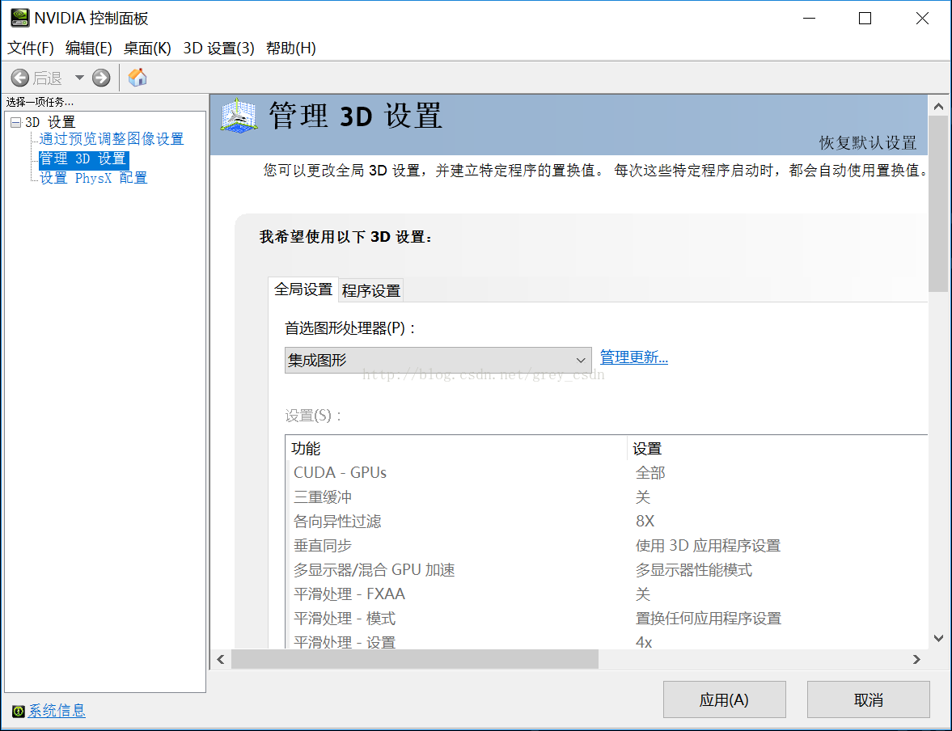Click the 系统信息 icon at bottom left
Viewport: 952px width, 731px height.
[19, 711]
